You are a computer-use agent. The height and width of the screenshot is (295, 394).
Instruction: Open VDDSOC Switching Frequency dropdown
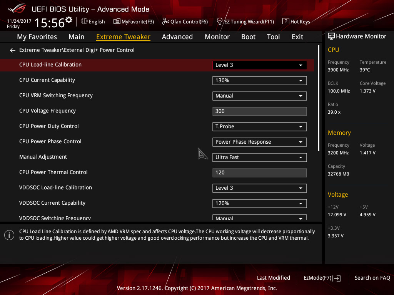coord(260,217)
